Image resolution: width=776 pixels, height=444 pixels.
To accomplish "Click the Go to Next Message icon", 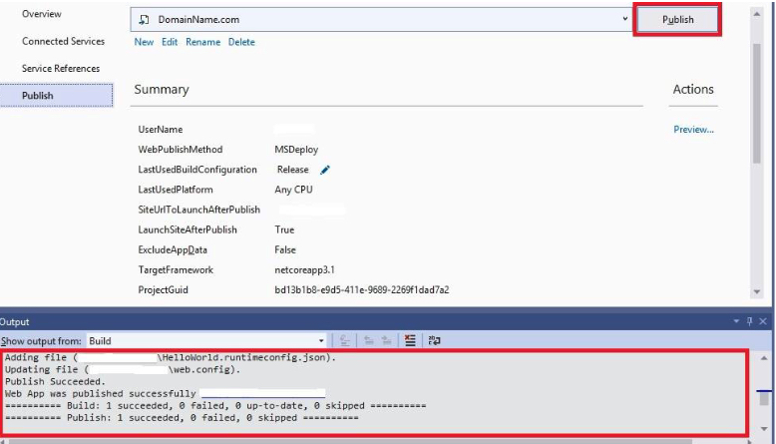I will (x=387, y=340).
